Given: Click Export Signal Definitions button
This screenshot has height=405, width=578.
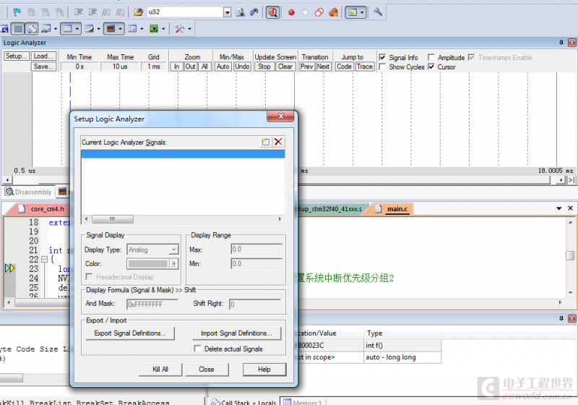Looking at the screenshot, I should (x=130, y=333).
